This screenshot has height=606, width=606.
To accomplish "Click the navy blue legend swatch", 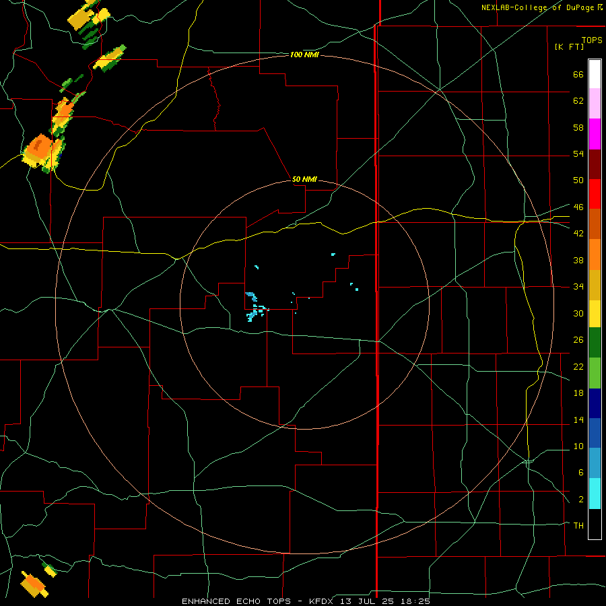I will 595,403.
